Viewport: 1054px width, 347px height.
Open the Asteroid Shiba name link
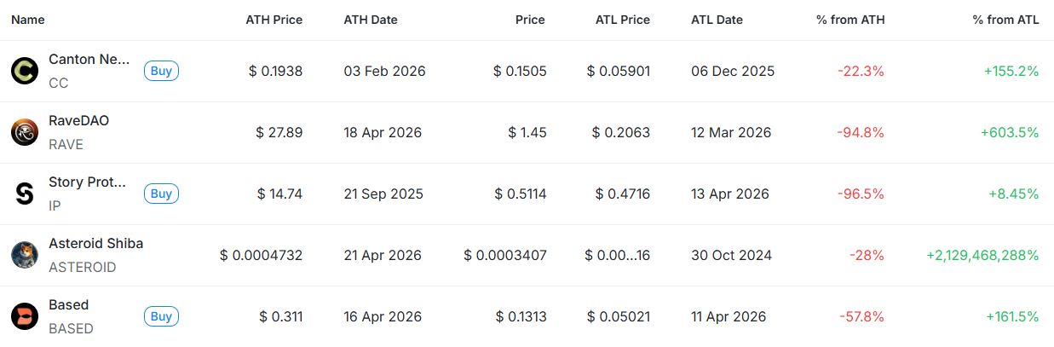[95, 243]
